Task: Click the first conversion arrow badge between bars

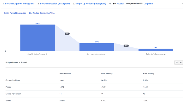Action: [67, 34]
